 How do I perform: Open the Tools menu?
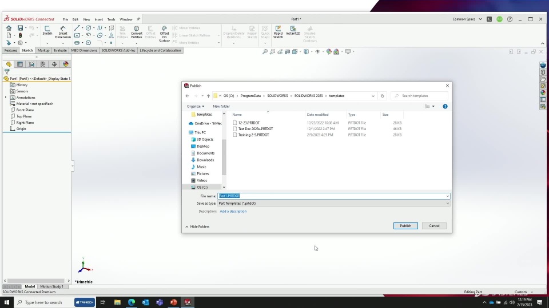pos(111,19)
